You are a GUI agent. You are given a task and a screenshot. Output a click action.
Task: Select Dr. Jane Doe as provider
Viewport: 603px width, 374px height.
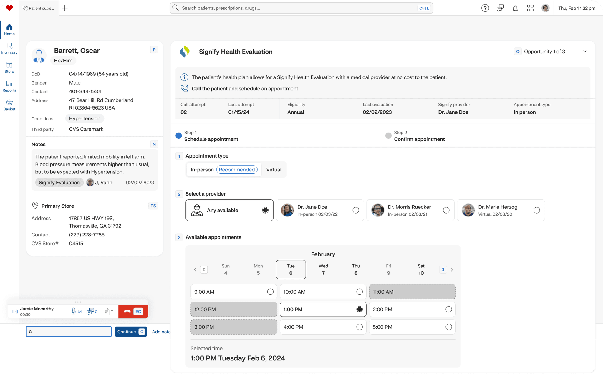pyautogui.click(x=356, y=210)
